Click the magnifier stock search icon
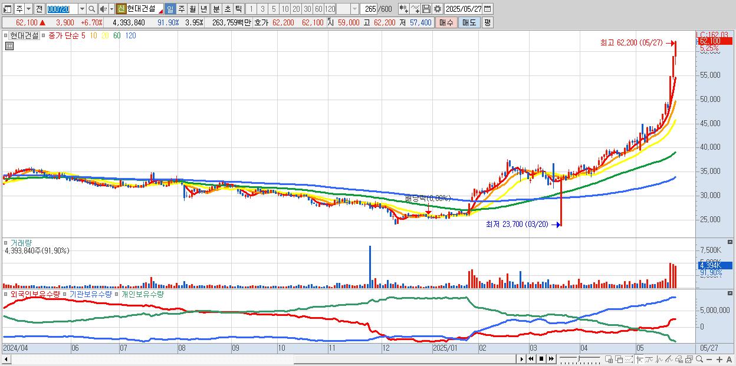Image resolution: width=736 pixels, height=366 pixels. [92, 9]
